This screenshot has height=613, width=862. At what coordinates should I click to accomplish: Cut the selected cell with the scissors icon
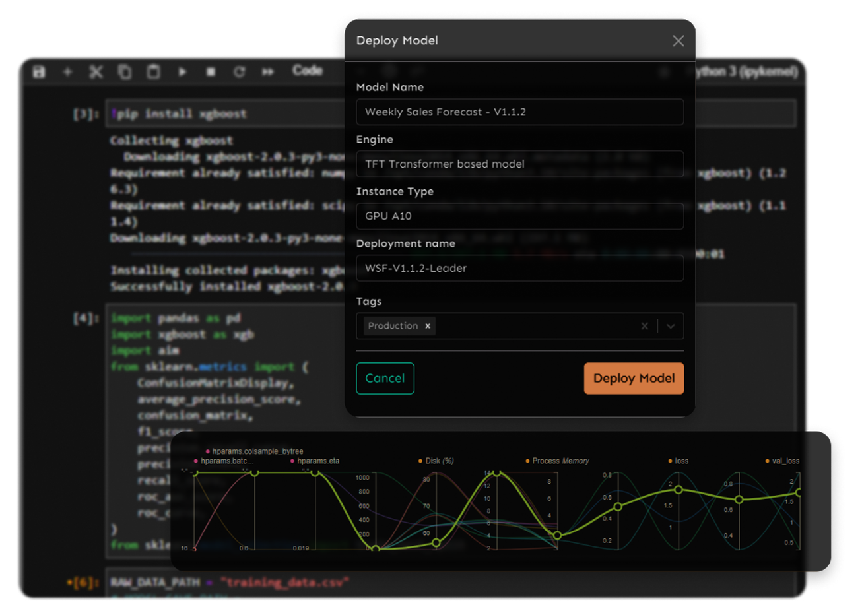click(x=96, y=71)
